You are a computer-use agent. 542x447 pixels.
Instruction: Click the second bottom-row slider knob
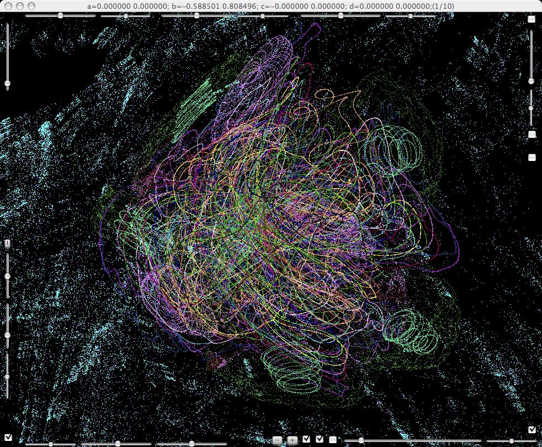point(118,444)
